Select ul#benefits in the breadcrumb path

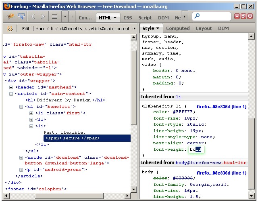pos(71,29)
